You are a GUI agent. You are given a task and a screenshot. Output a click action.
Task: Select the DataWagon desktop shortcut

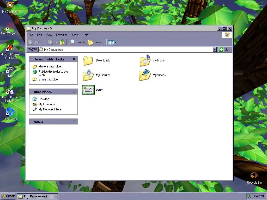[10, 28]
